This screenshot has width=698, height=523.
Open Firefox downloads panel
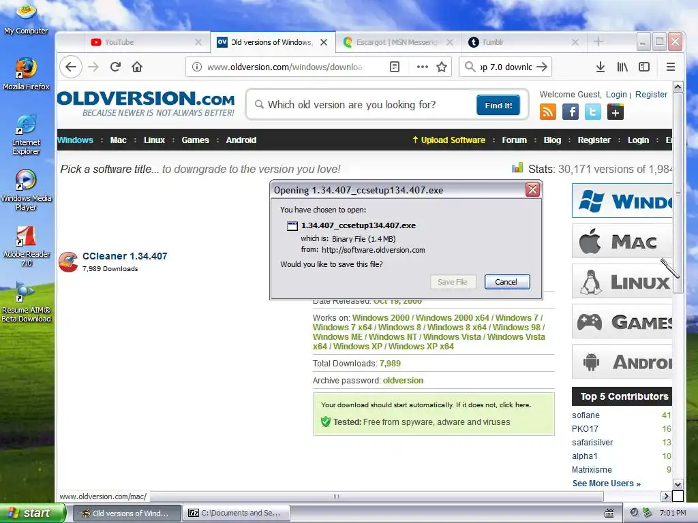tap(600, 67)
